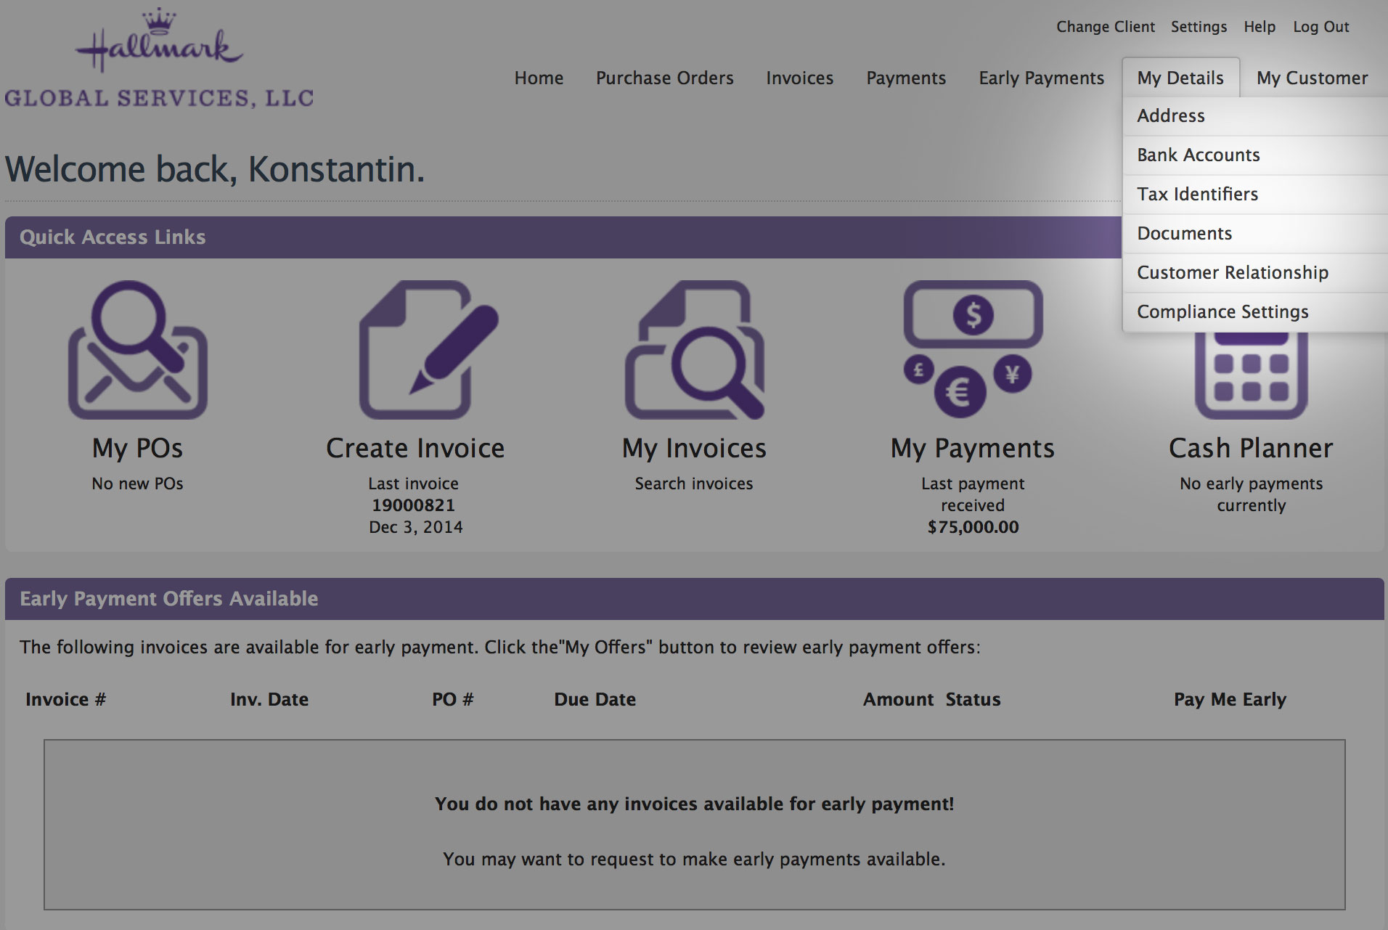
Task: Open the My Invoices magnifier icon
Action: 695,349
